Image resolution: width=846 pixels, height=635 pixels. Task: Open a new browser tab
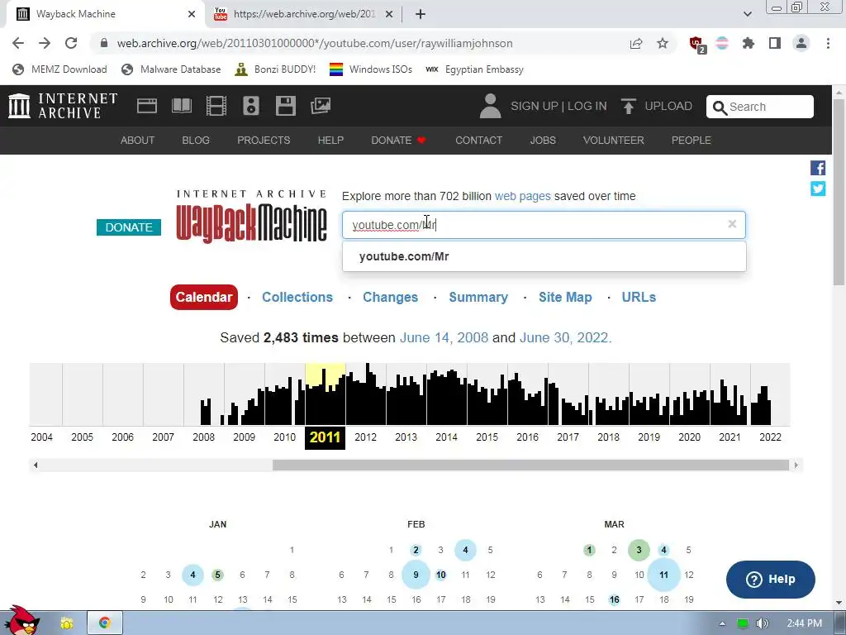coord(421,14)
